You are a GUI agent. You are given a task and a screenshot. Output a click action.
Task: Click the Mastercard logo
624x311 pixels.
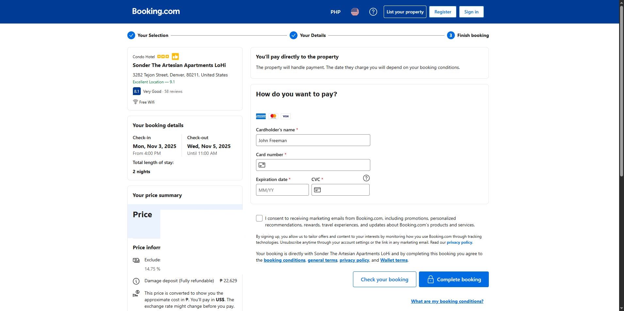[273, 116]
